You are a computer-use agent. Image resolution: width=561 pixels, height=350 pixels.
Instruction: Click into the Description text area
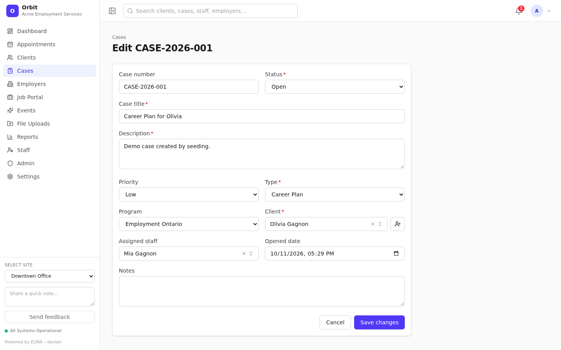[262, 154]
